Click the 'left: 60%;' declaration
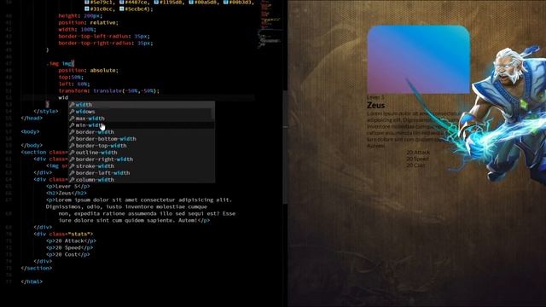Viewport: 546px width, 307px height. [x=74, y=84]
